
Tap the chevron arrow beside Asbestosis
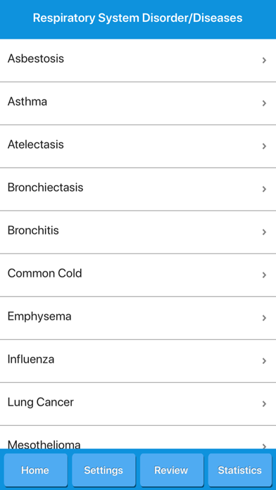pos(264,61)
